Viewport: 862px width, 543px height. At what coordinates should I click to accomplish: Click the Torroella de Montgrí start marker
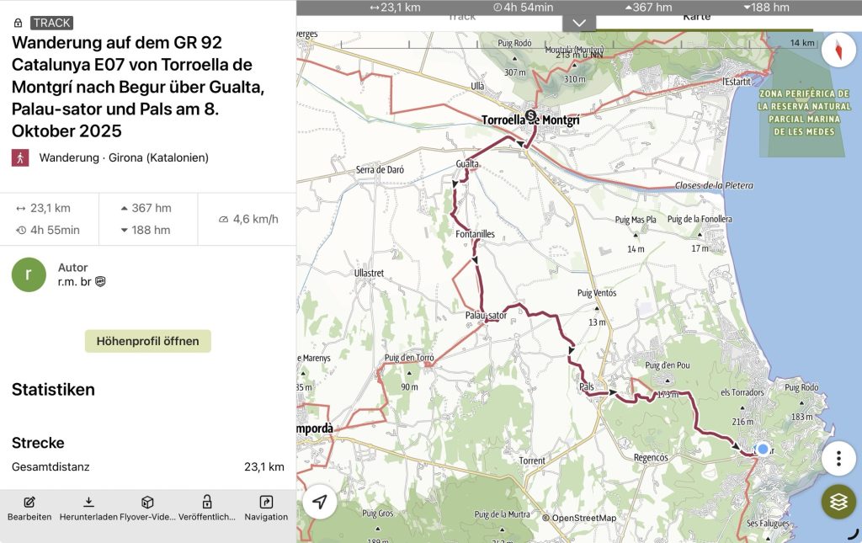click(530, 115)
